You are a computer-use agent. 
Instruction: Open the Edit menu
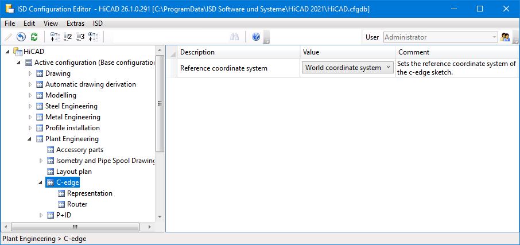29,23
